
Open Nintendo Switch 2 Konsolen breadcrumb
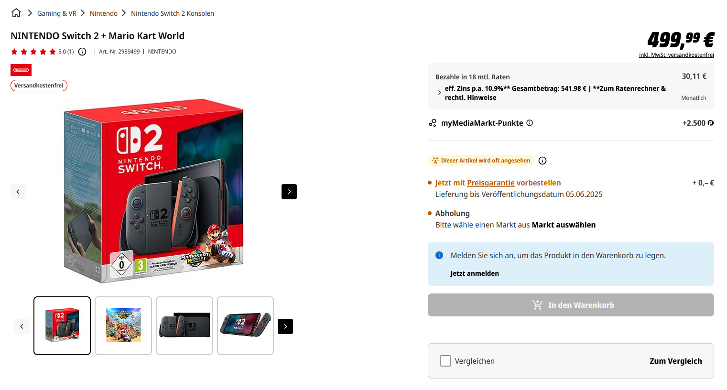pyautogui.click(x=173, y=13)
